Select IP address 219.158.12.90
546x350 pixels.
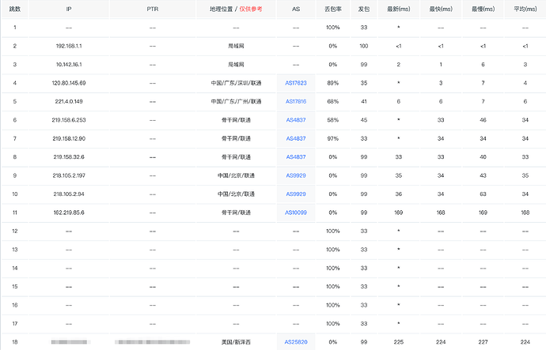click(69, 138)
